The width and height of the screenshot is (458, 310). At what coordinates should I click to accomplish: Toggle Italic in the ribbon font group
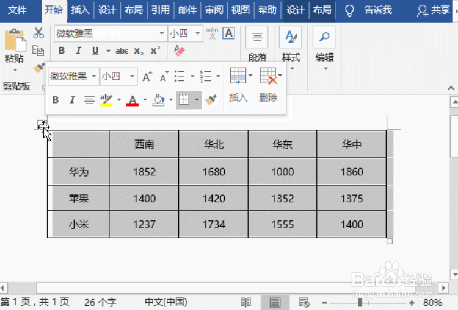click(x=78, y=51)
